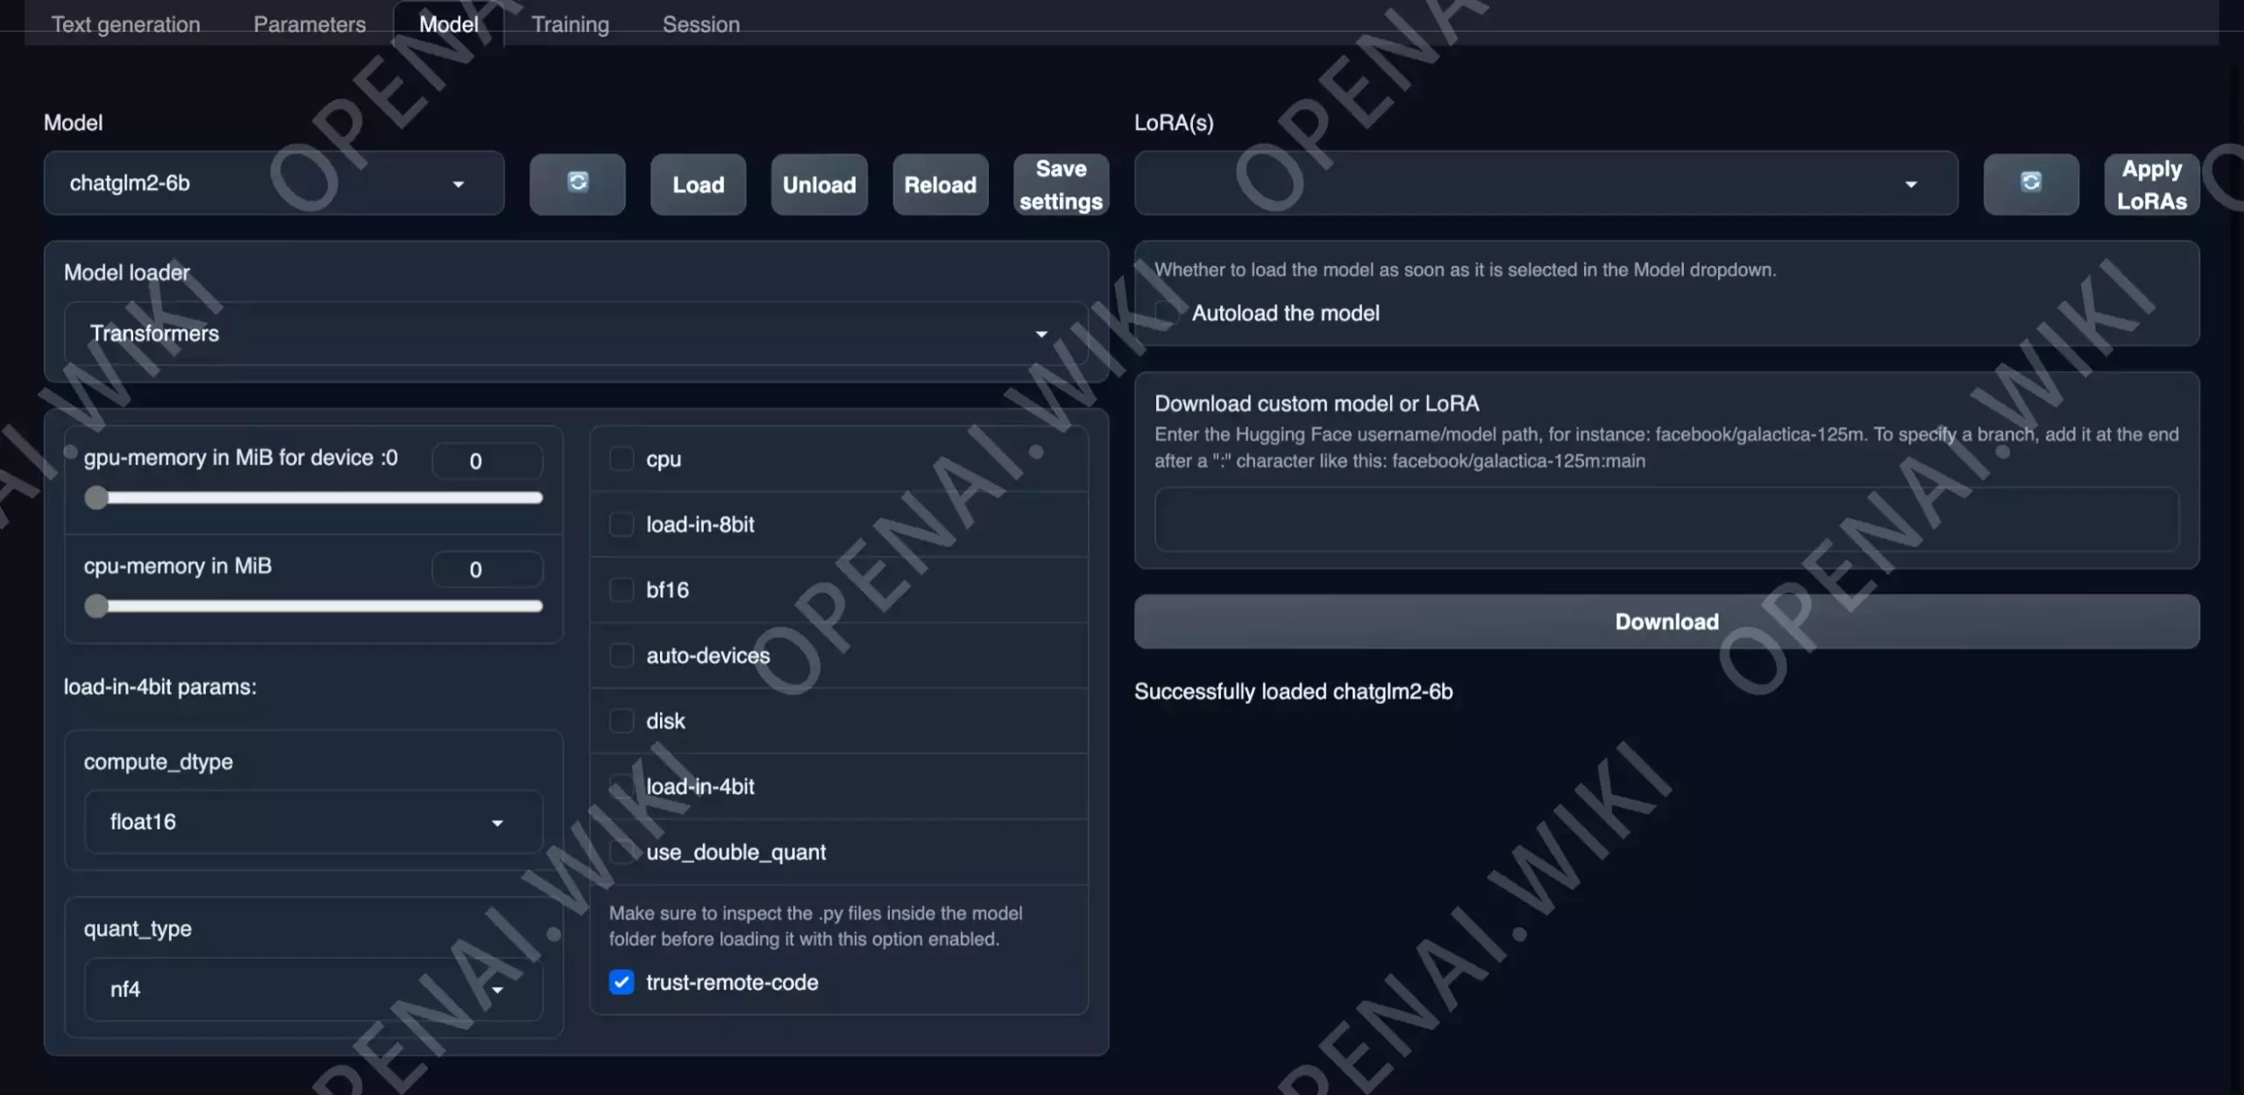Image resolution: width=2244 pixels, height=1095 pixels.
Task: Click the cpu-memory numeric value field
Action: 487,569
